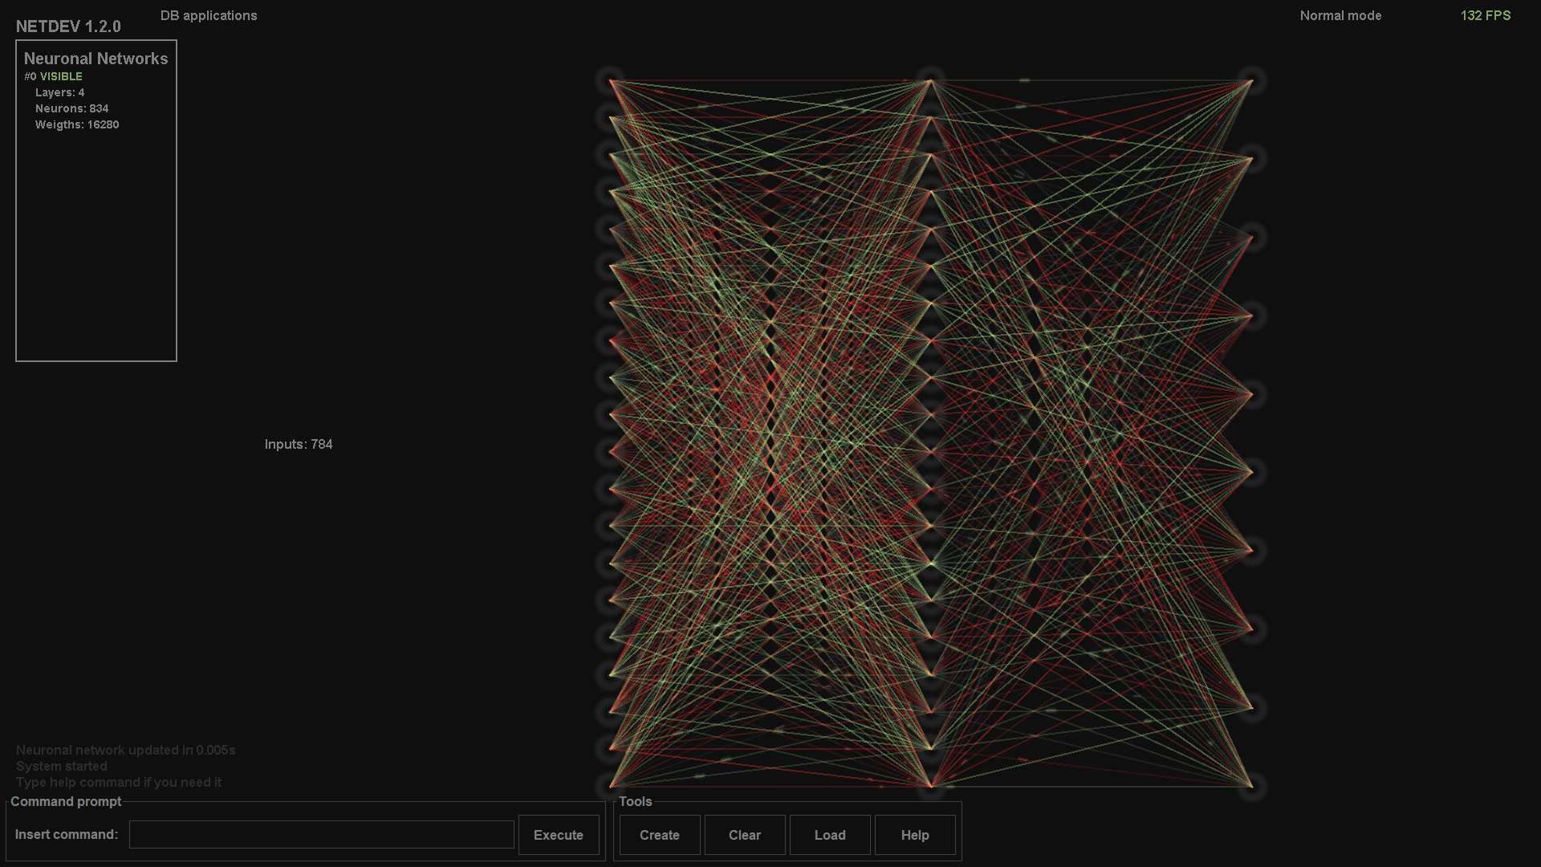This screenshot has height=867, width=1541.
Task: Click the bottom neuron of the leftmost layer
Action: [611, 786]
